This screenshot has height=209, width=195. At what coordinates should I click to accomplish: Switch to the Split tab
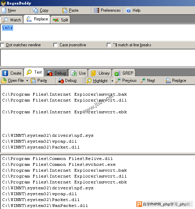[x=61, y=20]
